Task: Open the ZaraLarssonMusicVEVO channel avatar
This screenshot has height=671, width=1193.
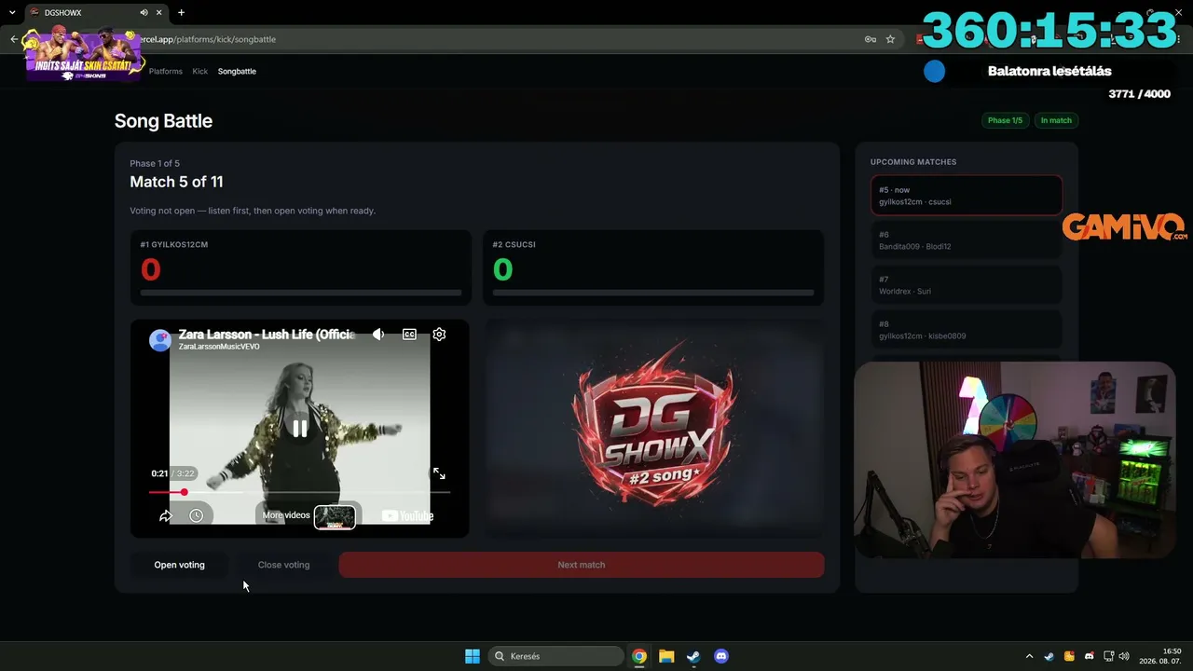Action: pos(160,340)
